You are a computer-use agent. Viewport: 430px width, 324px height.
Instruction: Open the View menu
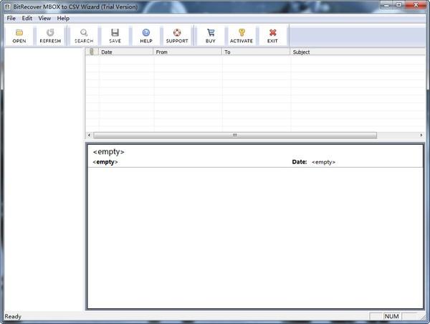(44, 18)
